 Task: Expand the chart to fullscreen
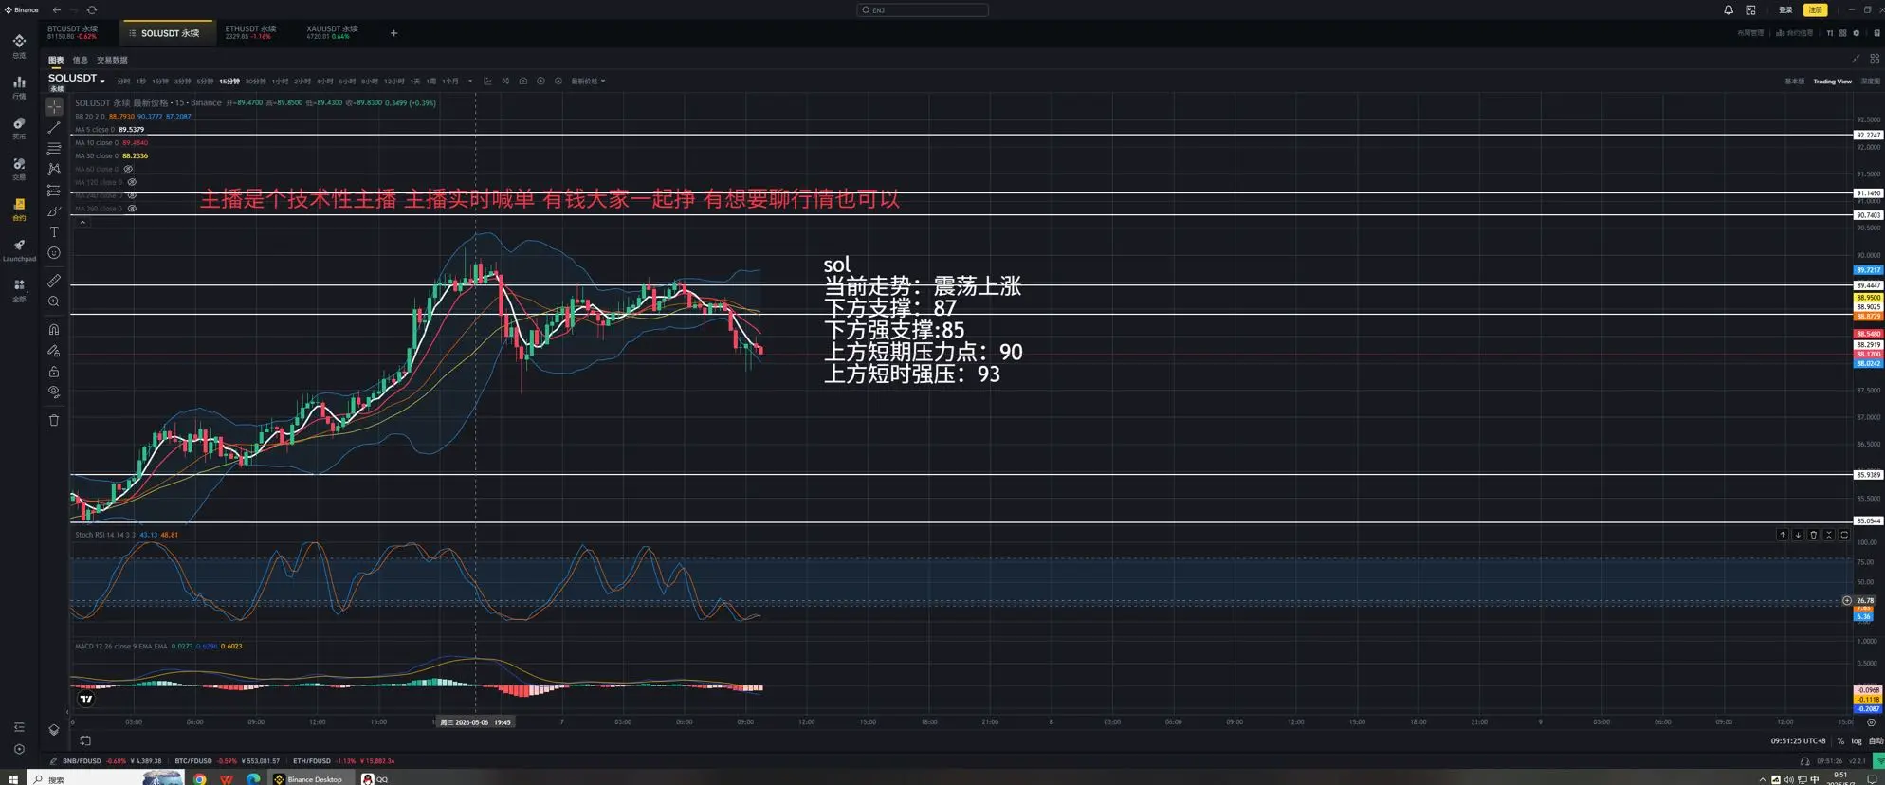1856,59
